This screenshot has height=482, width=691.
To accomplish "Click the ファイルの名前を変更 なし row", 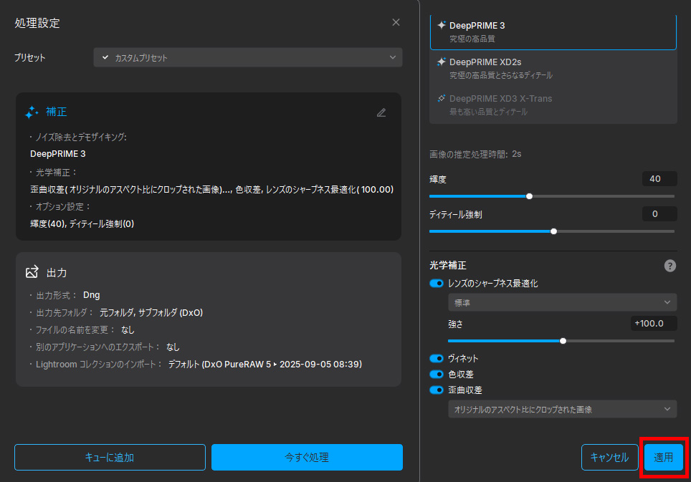I will coord(82,329).
